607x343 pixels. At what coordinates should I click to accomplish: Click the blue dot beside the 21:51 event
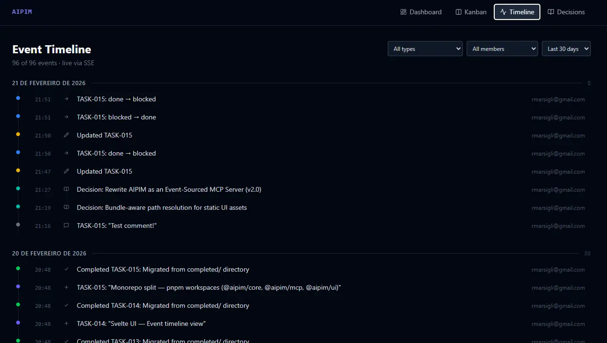click(x=18, y=98)
